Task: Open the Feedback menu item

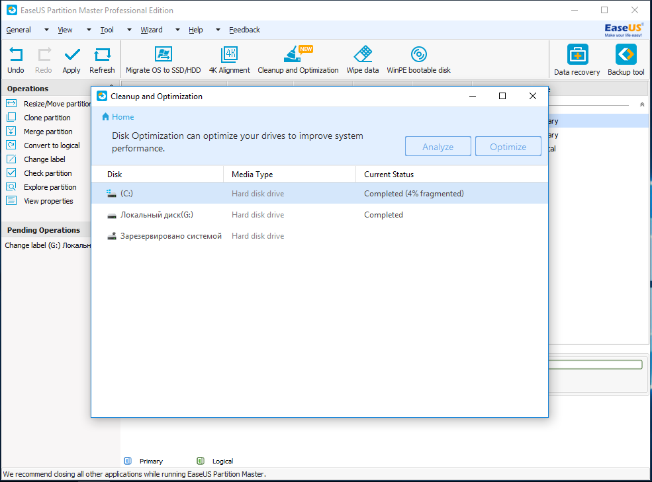Action: pyautogui.click(x=244, y=30)
